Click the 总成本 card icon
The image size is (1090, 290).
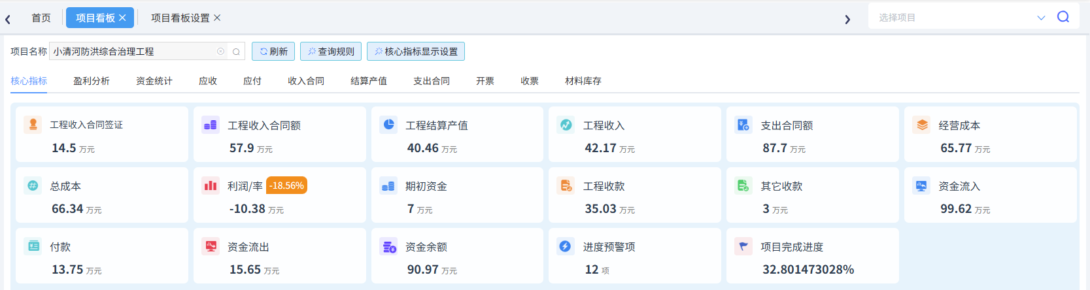tap(33, 185)
